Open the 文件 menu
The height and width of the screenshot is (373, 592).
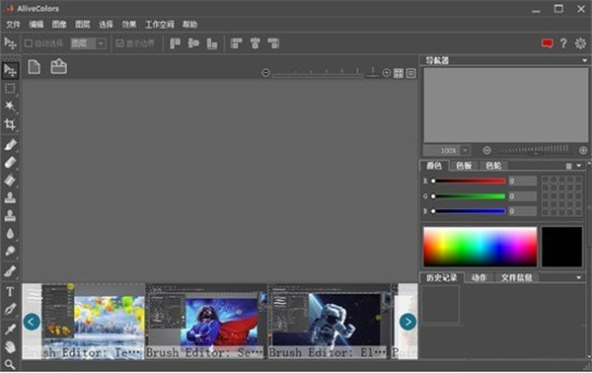(13, 25)
